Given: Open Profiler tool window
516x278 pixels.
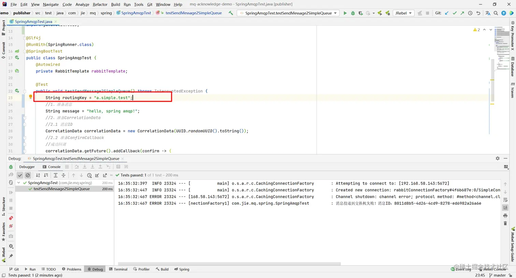Looking at the screenshot, I should [x=141, y=269].
